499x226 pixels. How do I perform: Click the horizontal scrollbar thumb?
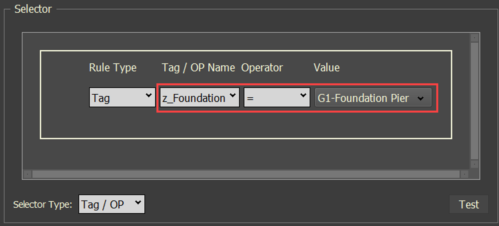click(246, 174)
